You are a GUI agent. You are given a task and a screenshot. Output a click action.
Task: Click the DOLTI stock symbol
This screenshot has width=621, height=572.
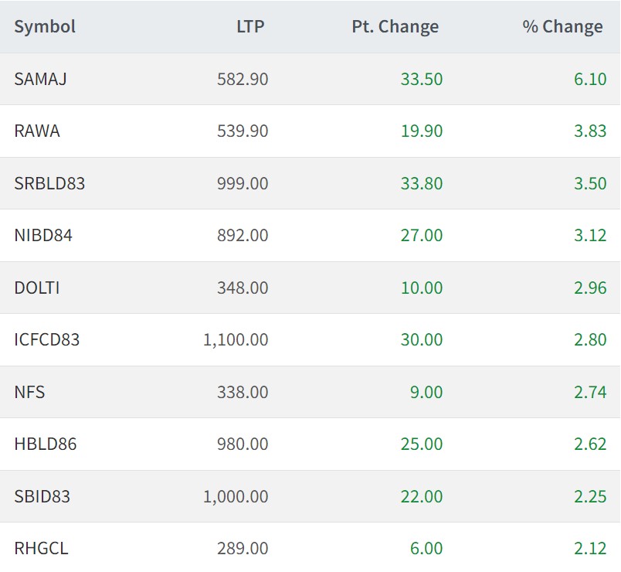point(37,288)
